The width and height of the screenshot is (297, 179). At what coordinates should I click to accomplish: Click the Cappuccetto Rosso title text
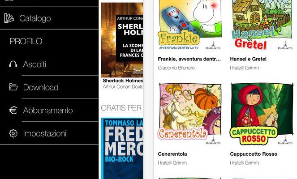254,154
